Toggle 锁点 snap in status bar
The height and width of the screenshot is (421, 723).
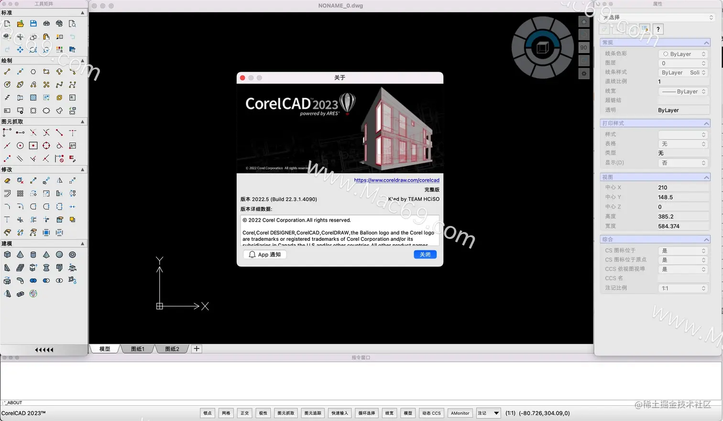coord(208,413)
